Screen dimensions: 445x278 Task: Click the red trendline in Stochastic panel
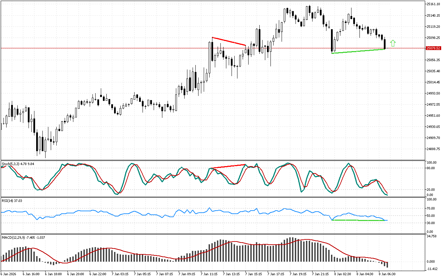229,166
